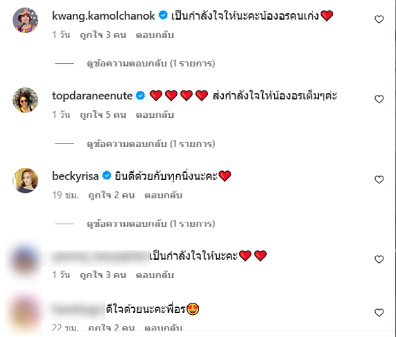
Task: Expand replies under kwang.kamolchanok's comment
Action: click(x=151, y=63)
